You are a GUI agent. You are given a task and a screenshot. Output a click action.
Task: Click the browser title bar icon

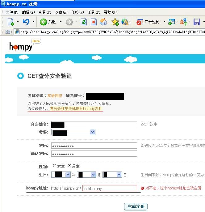pos(3,4)
